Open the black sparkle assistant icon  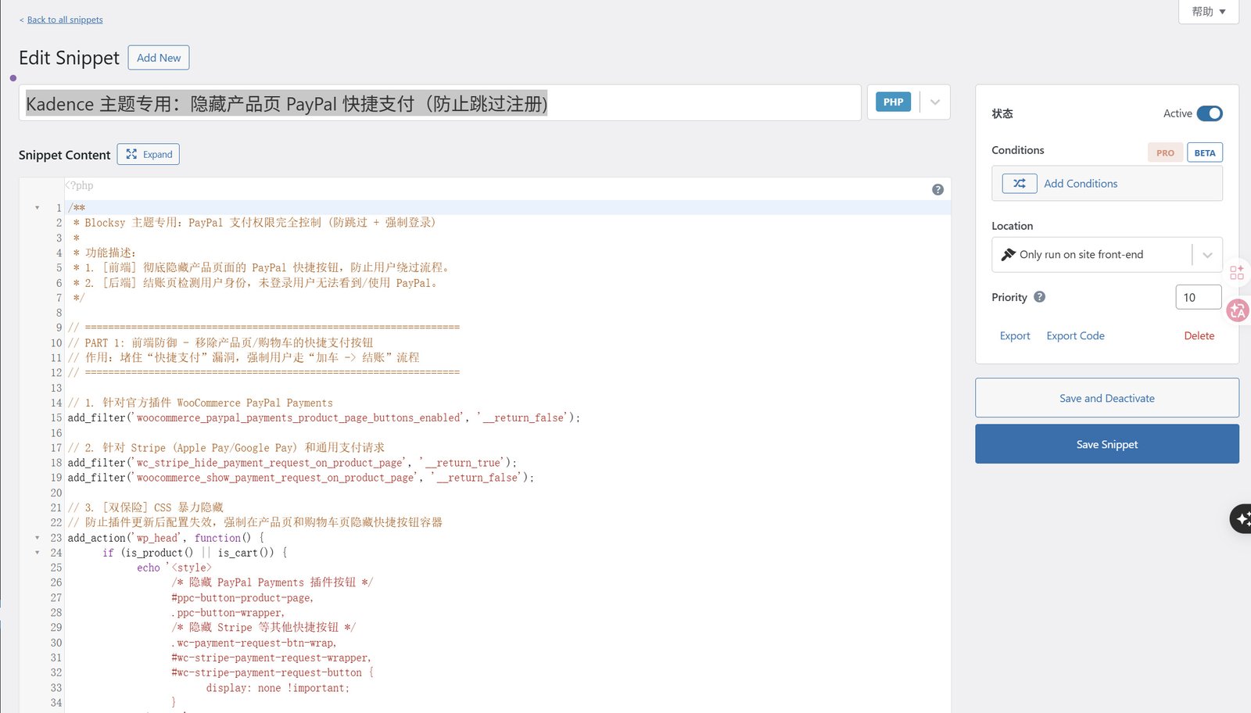click(x=1242, y=518)
